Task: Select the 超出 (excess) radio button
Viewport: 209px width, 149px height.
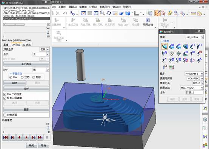Action: [34, 77]
